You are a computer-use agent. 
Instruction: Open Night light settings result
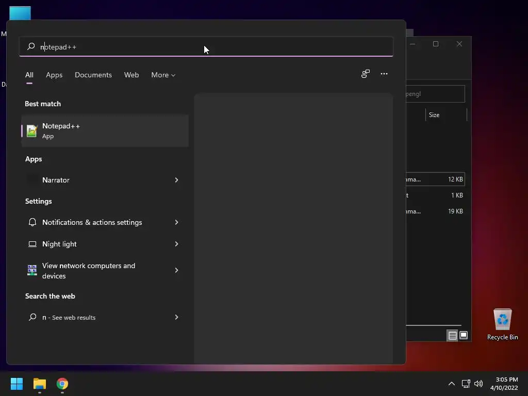[x=105, y=244]
